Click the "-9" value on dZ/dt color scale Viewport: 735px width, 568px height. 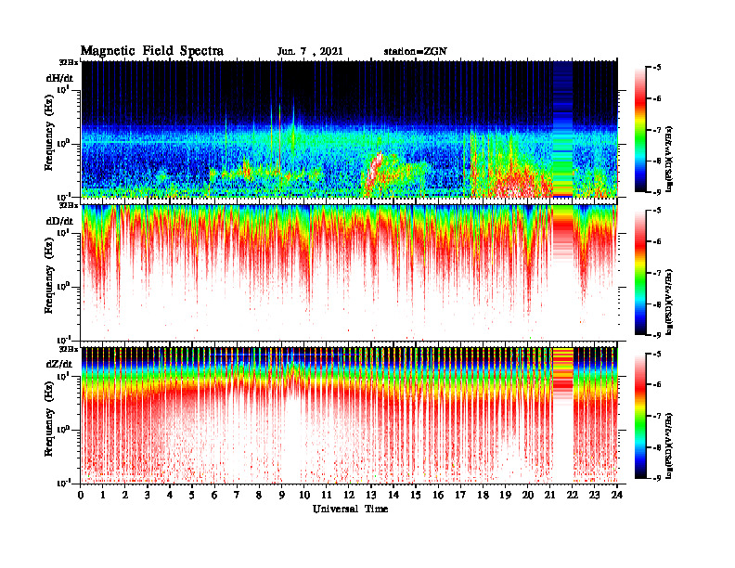[656, 478]
